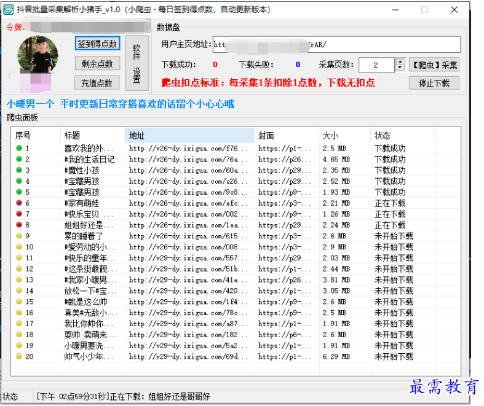The image size is (484, 406).
Task: Stop downloads with 停止下载 button
Action: coord(434,83)
